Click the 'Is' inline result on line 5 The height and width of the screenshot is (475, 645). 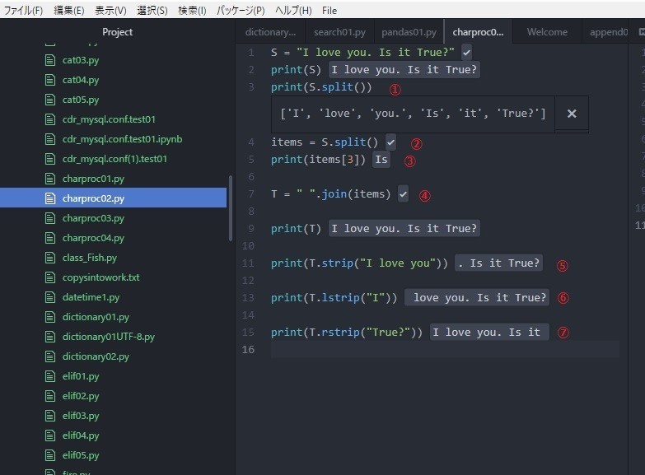click(381, 160)
